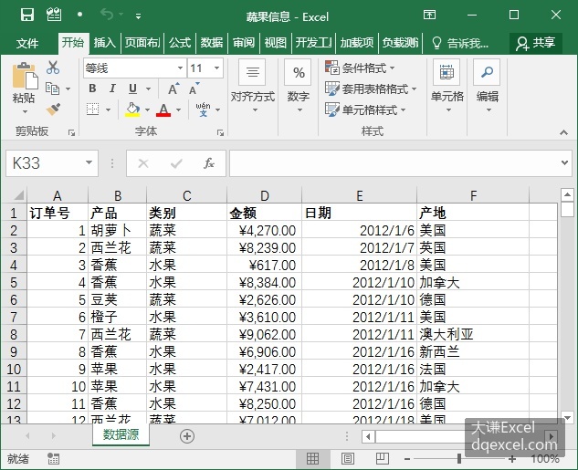Open the font size 11 dropdown
The width and height of the screenshot is (578, 470).
click(x=217, y=68)
